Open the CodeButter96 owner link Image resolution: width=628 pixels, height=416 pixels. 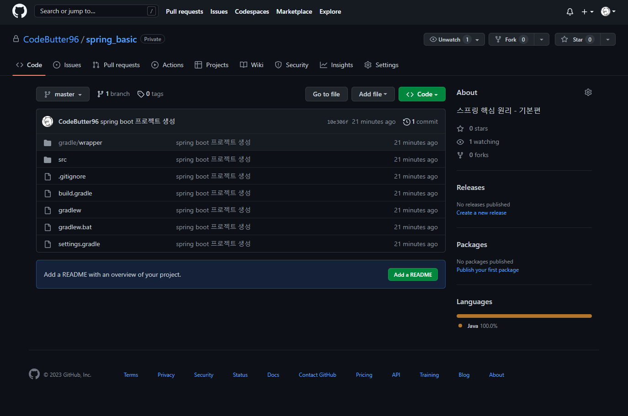click(51, 39)
